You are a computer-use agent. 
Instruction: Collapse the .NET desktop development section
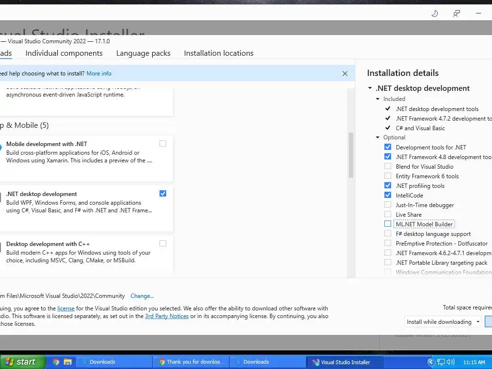(x=370, y=88)
